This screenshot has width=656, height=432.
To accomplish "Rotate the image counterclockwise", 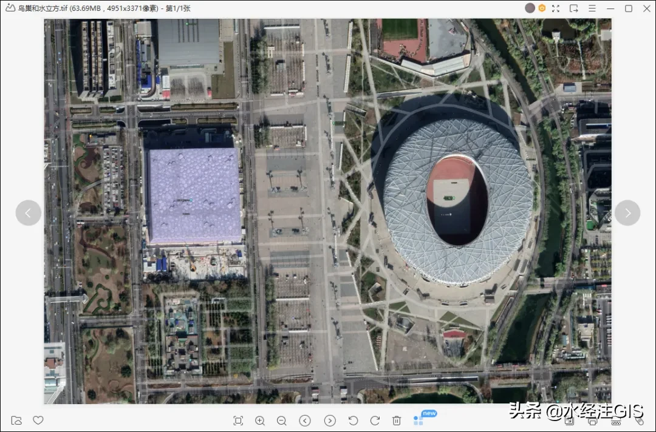I will pos(353,420).
